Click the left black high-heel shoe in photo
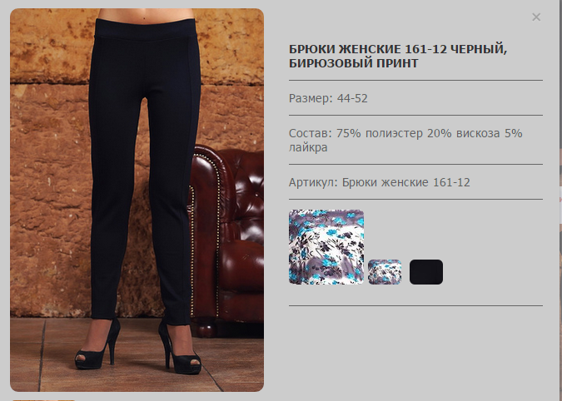The image size is (562, 401). point(97,345)
